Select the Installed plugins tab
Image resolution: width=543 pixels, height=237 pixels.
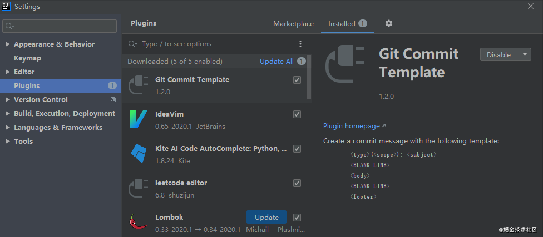point(342,24)
